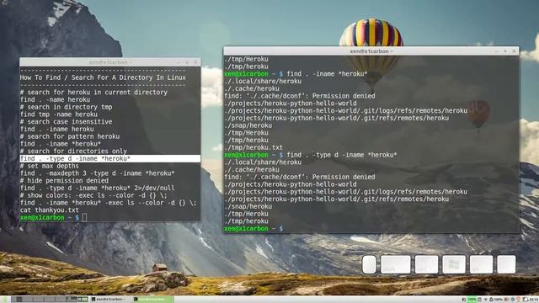The height and width of the screenshot is (303, 539).
Task: Click the line 'find . -iname *heroku* -exec ls --color -d {} \;'
Action: point(109,203)
